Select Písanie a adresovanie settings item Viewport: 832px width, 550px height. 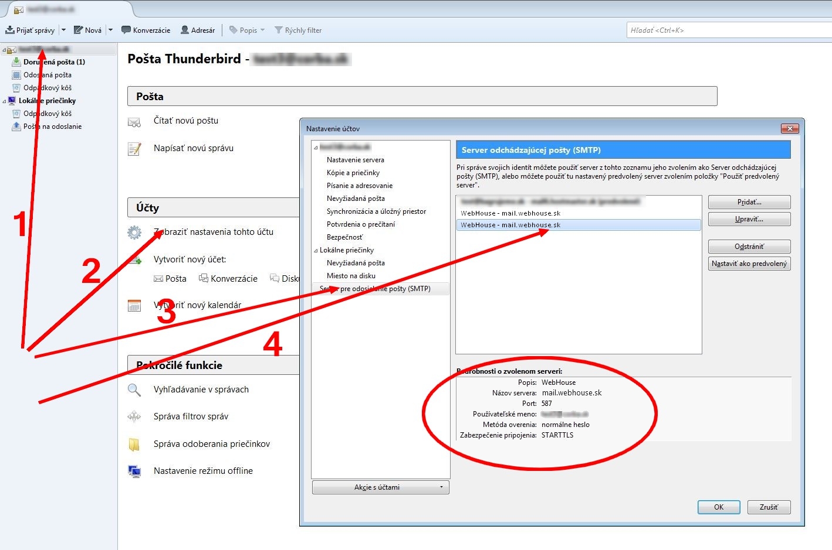tap(359, 185)
